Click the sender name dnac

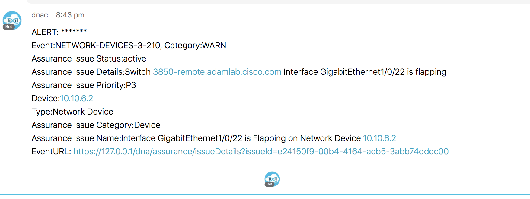click(40, 15)
